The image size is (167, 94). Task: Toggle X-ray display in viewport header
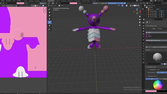point(131,5)
